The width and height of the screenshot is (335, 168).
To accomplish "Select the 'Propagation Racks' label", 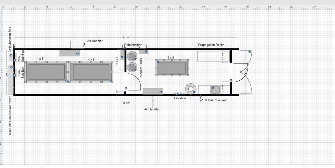I will tap(211, 45).
